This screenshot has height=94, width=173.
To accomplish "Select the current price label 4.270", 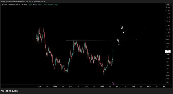I will 168,51.
